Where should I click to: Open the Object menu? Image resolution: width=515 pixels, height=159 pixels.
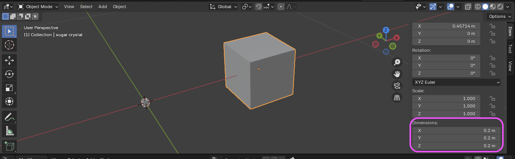pyautogui.click(x=120, y=7)
